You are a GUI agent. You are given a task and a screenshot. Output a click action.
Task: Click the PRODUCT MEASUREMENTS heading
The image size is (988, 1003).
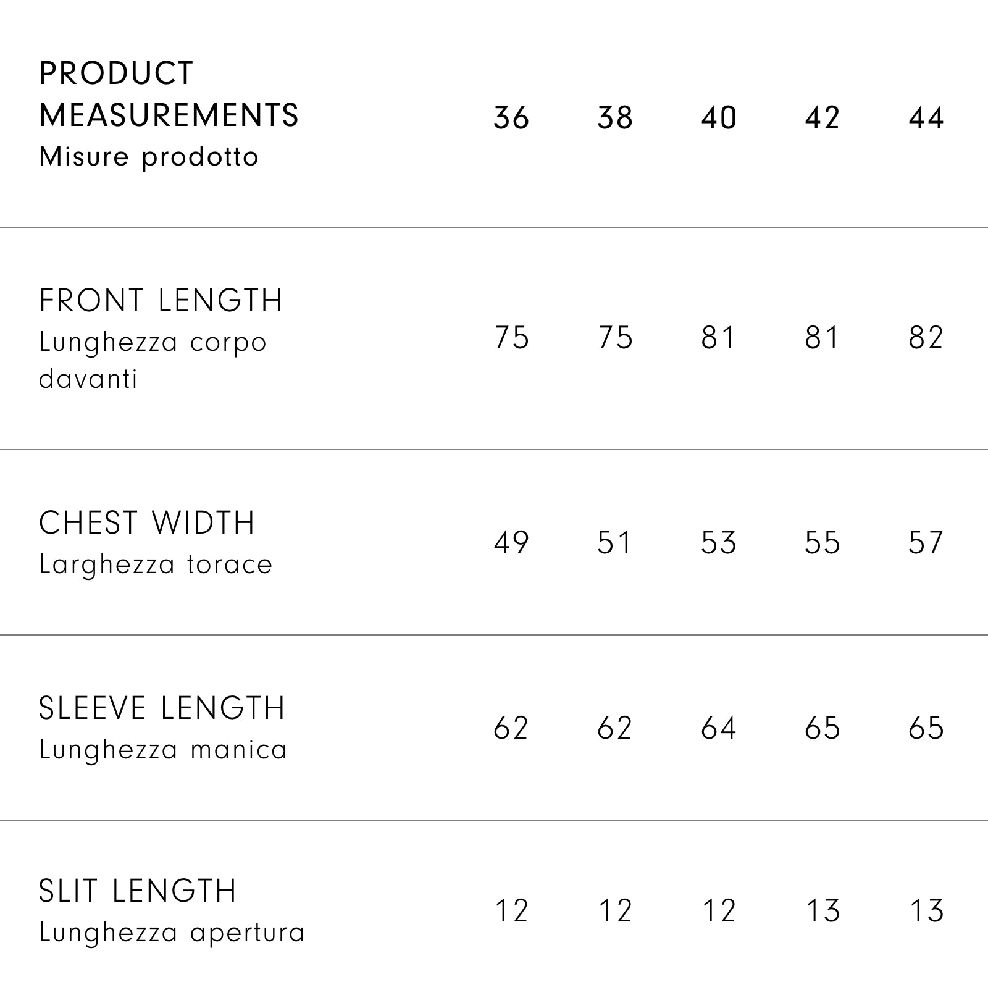pos(169,94)
